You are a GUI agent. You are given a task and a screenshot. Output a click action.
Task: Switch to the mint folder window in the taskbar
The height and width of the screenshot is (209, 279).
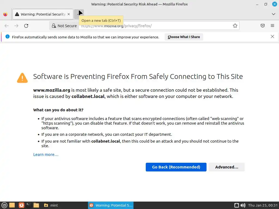[x=51, y=205]
